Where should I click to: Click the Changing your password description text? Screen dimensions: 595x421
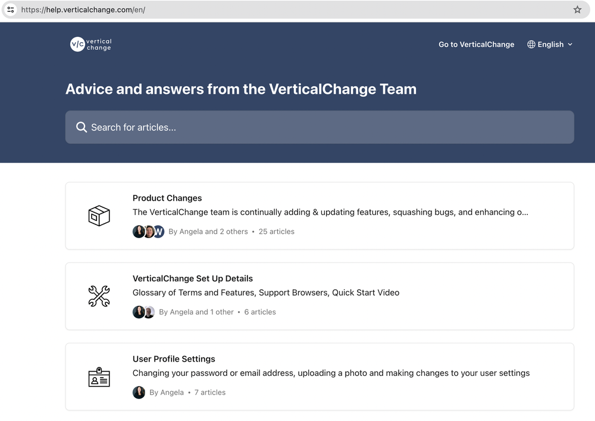pos(331,373)
